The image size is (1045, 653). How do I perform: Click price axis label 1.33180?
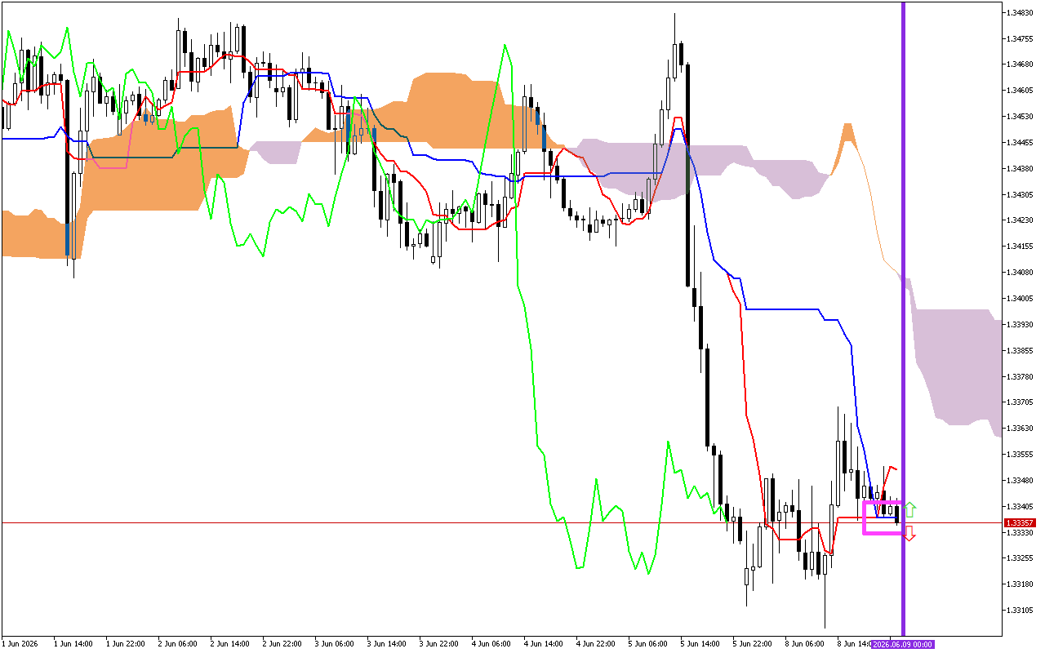coord(1021,585)
